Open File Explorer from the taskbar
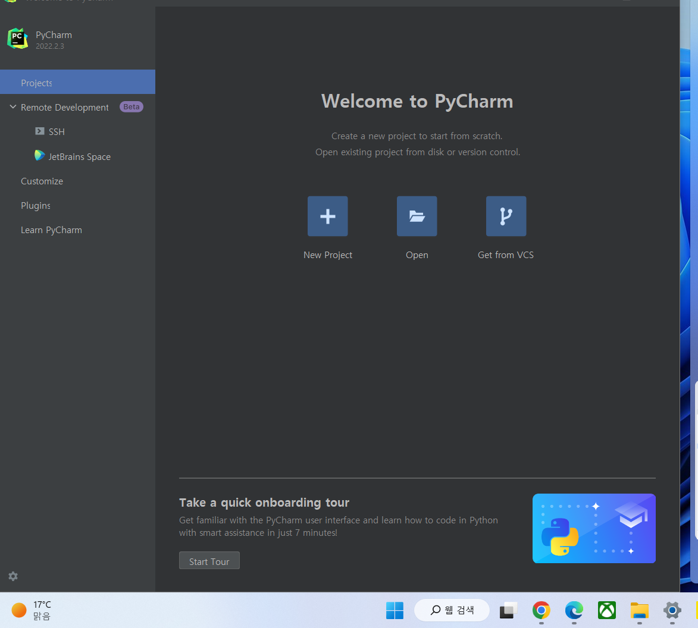The height and width of the screenshot is (628, 698). pos(640,610)
